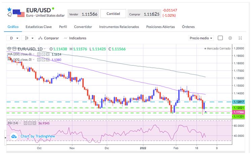The width and height of the screenshot is (251, 156).
Task: Open the Órdenes tab
Action: 188,27
